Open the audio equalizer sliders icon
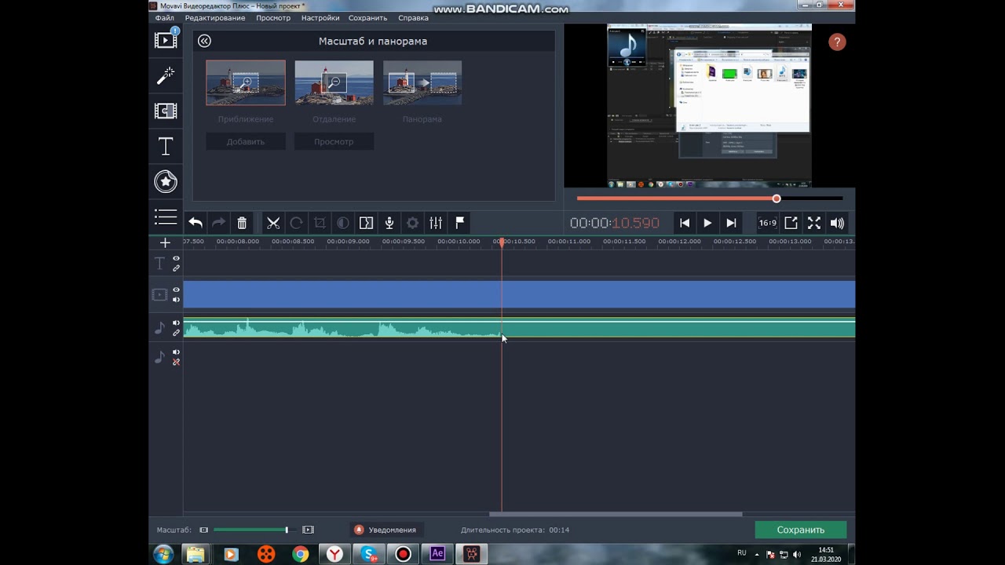The image size is (1005, 565). (x=436, y=223)
